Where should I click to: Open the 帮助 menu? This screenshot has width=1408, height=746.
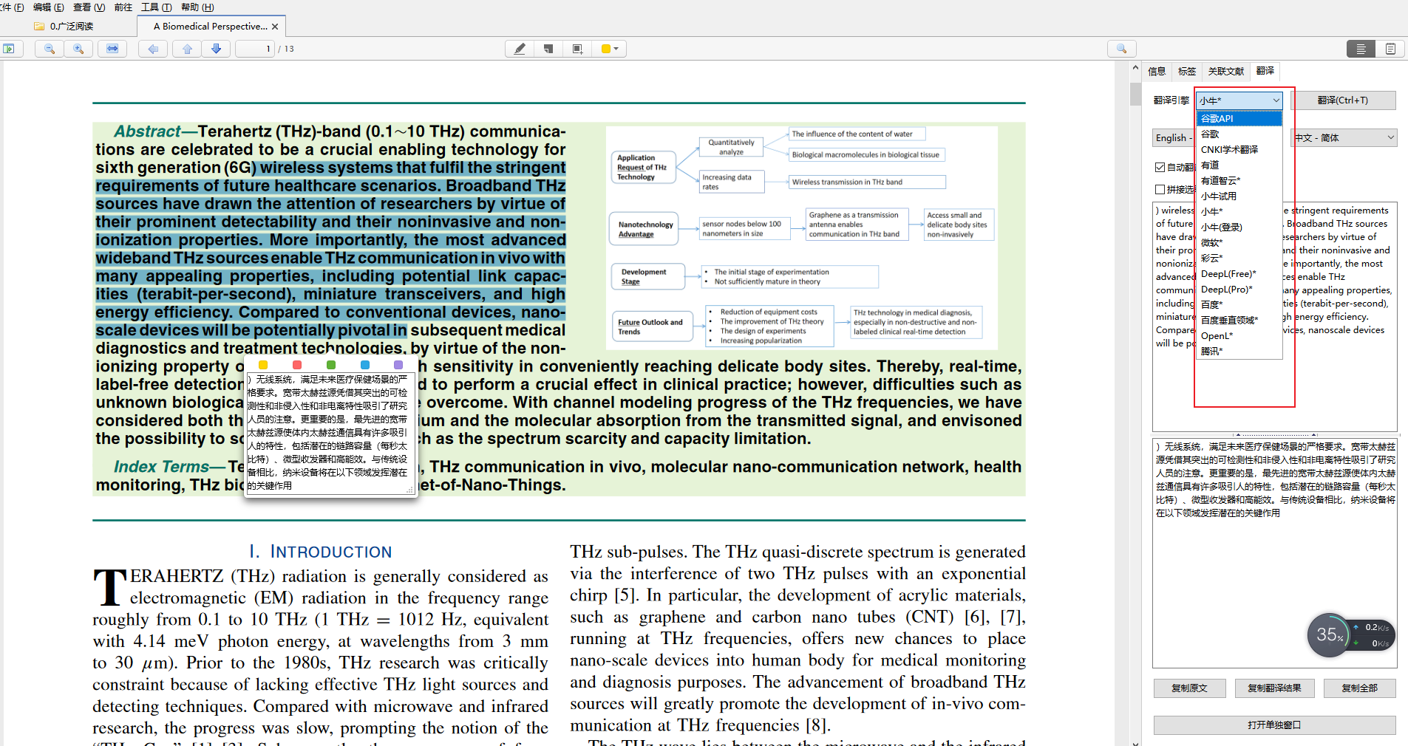(x=197, y=7)
